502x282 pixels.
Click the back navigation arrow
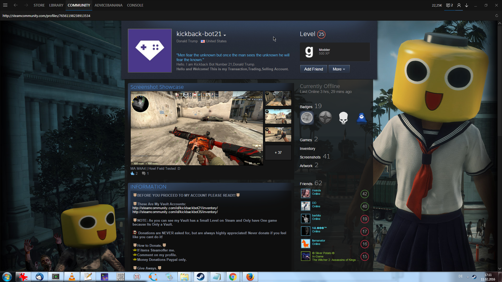(x=16, y=5)
